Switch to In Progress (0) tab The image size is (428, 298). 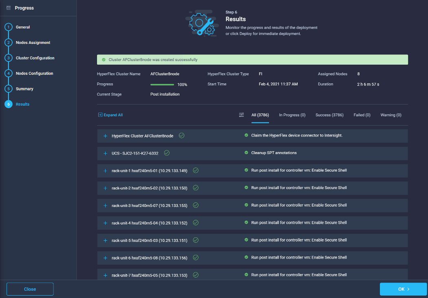click(292, 115)
